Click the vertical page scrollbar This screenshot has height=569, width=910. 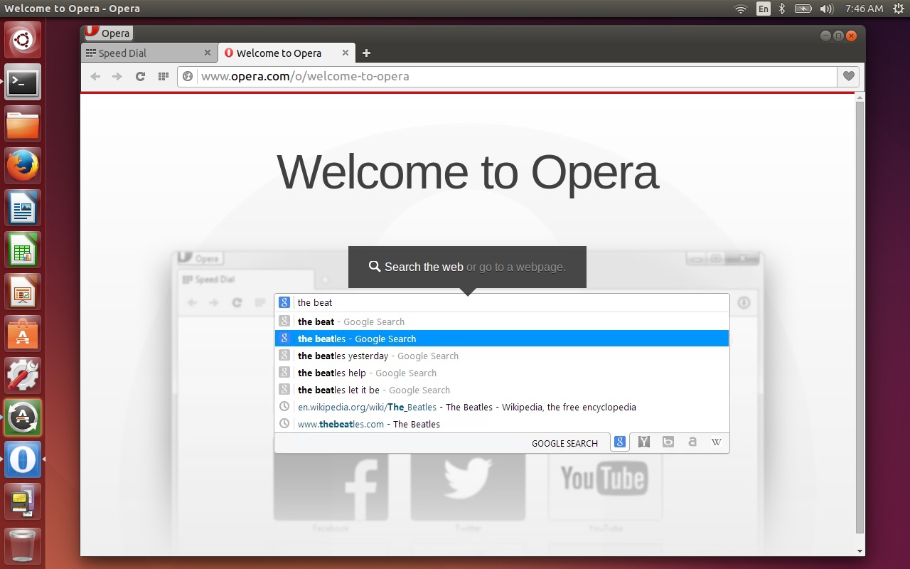tap(860, 317)
